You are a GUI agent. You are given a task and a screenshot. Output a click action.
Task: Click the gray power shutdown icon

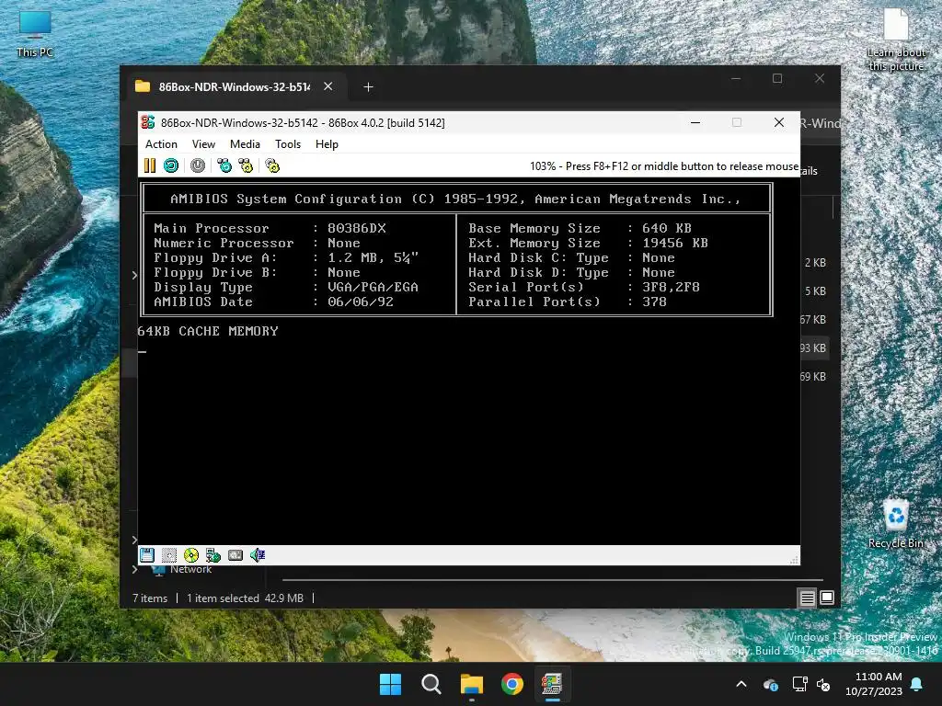tap(198, 165)
